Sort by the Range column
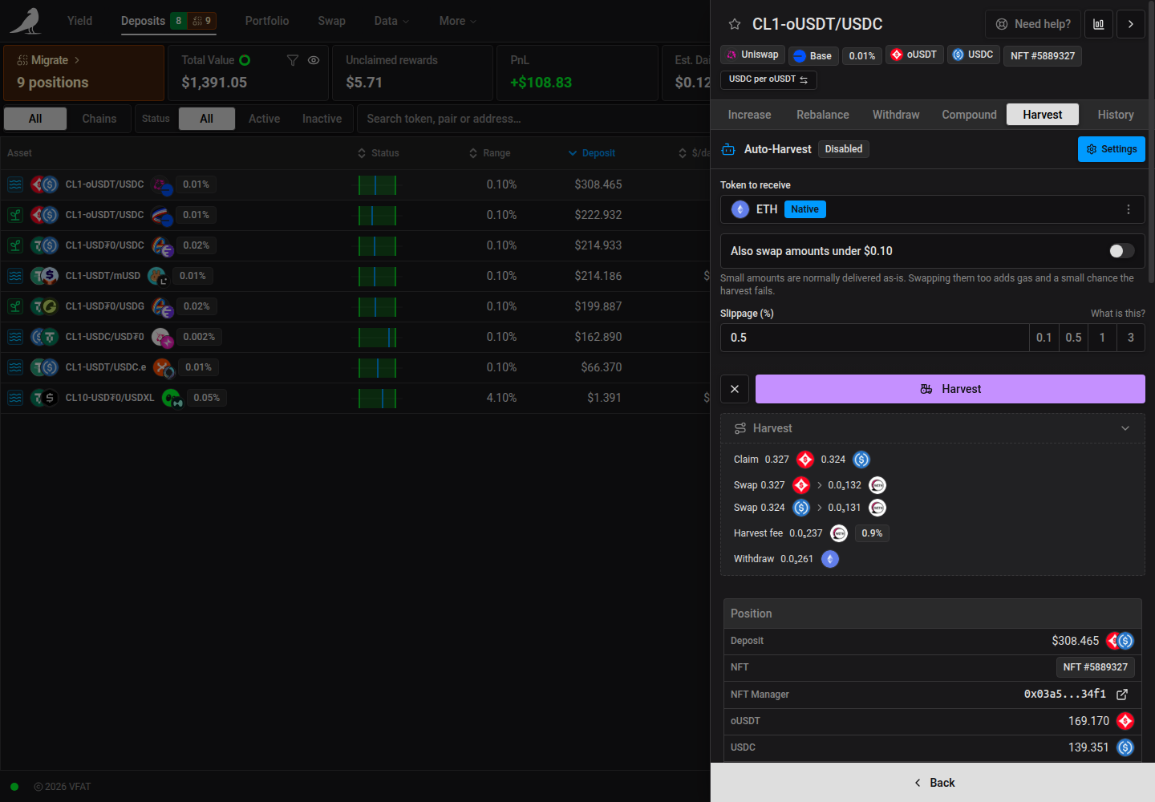The image size is (1155, 802). click(x=490, y=153)
